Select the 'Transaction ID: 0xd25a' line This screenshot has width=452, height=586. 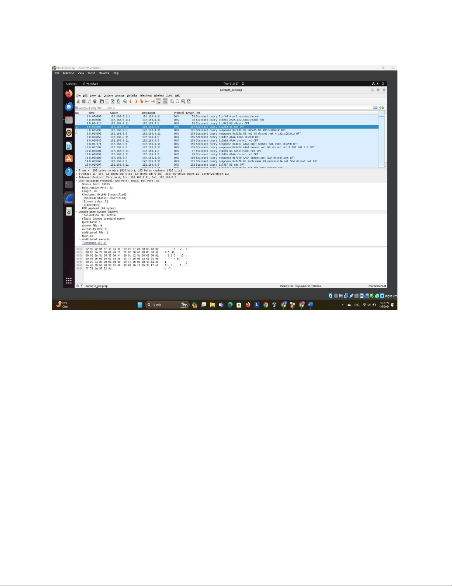coord(99,215)
